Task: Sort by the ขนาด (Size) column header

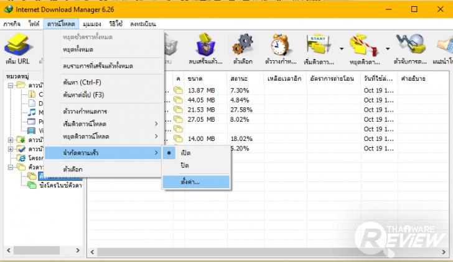Action: click(x=206, y=79)
